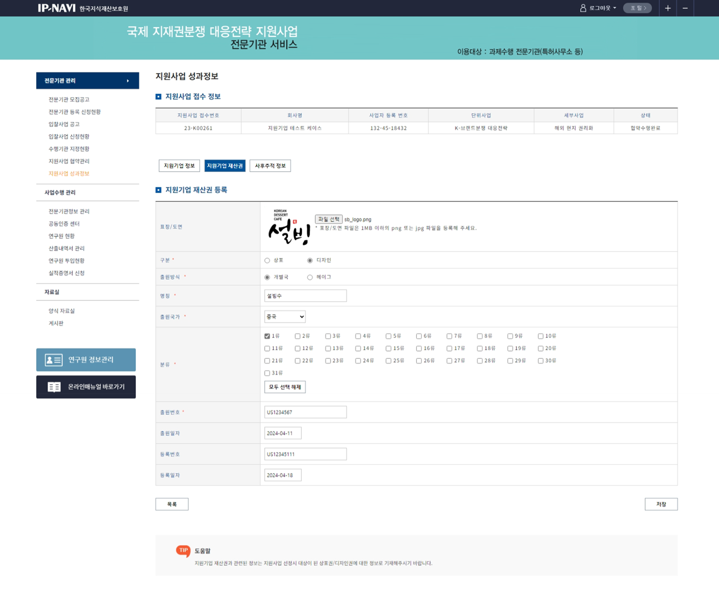Uncheck the 1류 classification checkbox
The width and height of the screenshot is (719, 592).
click(x=267, y=336)
